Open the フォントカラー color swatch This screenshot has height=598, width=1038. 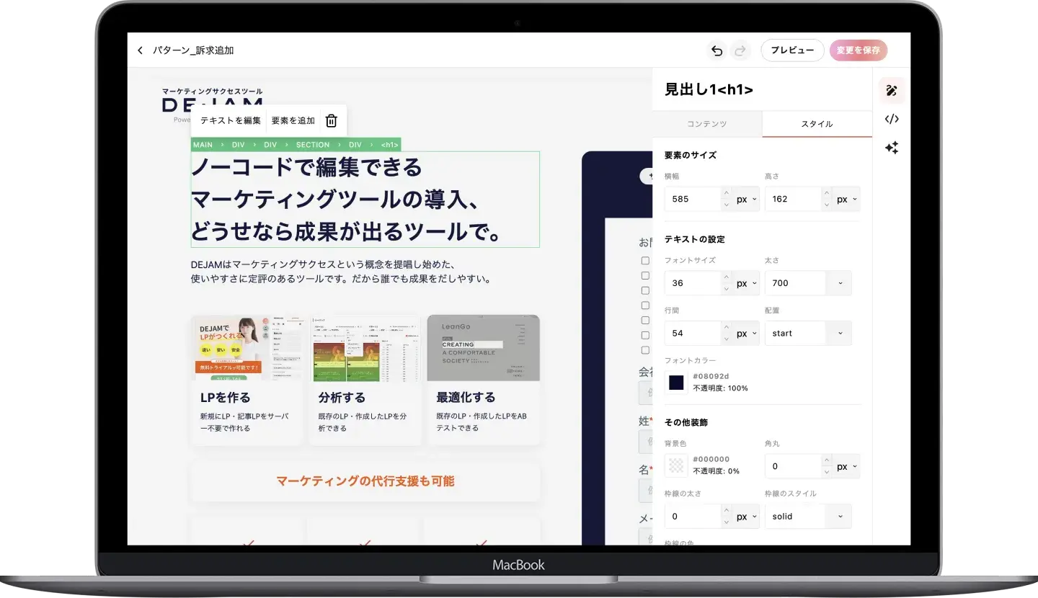[676, 383]
